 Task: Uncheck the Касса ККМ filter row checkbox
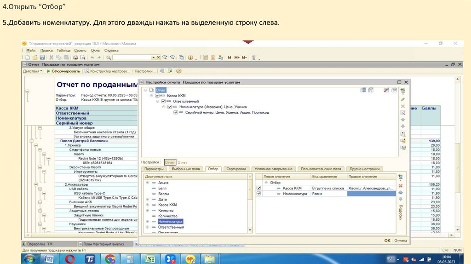[258, 188]
